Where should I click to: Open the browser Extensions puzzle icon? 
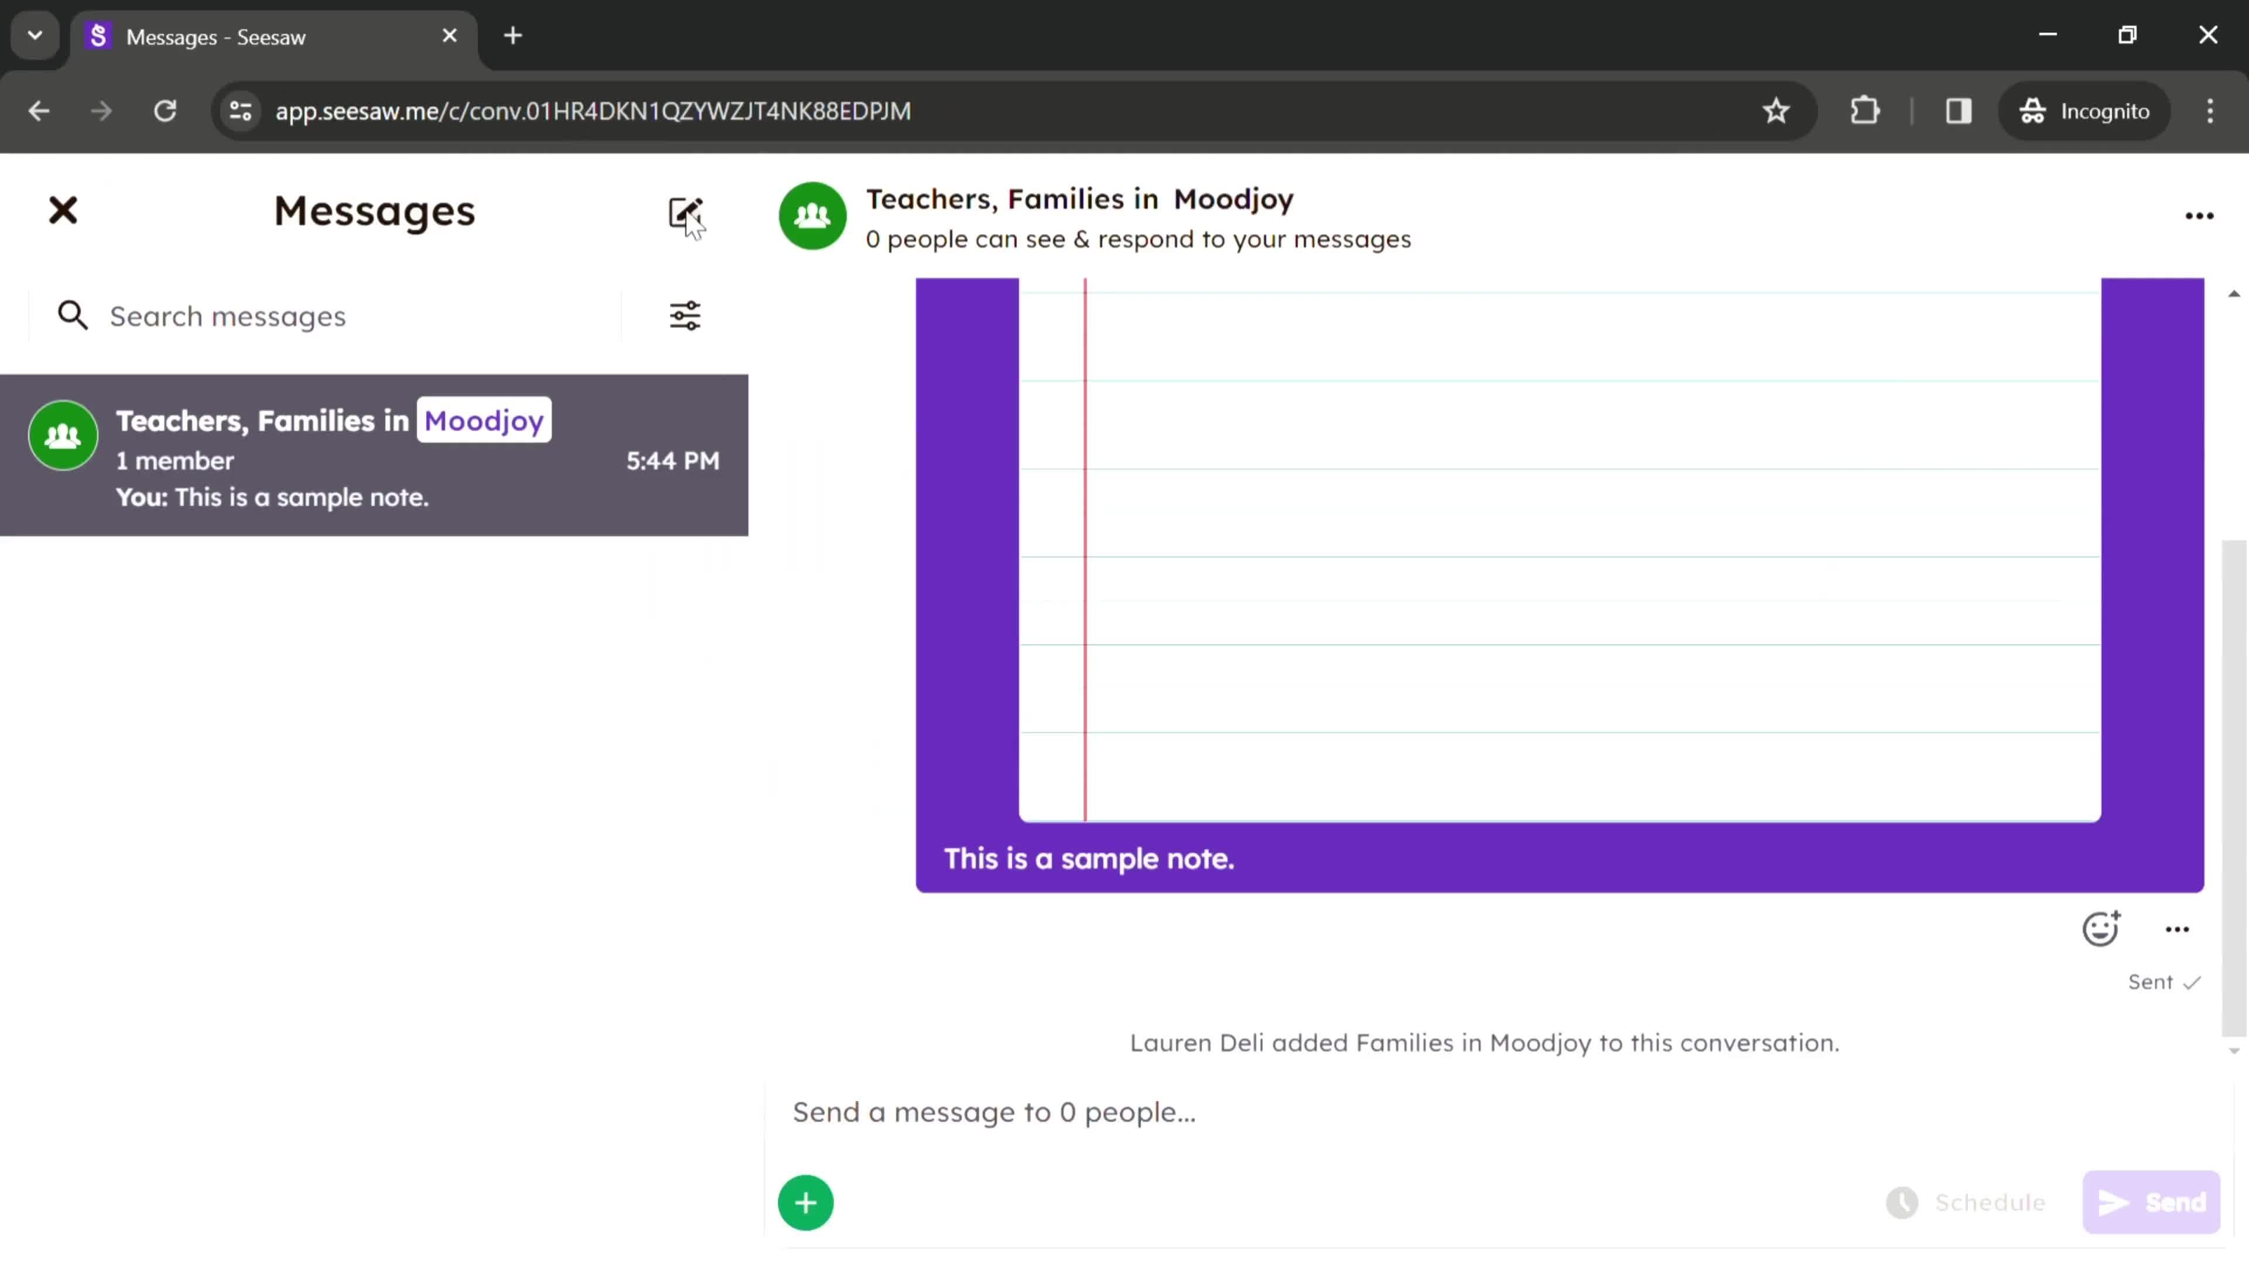click(1865, 111)
